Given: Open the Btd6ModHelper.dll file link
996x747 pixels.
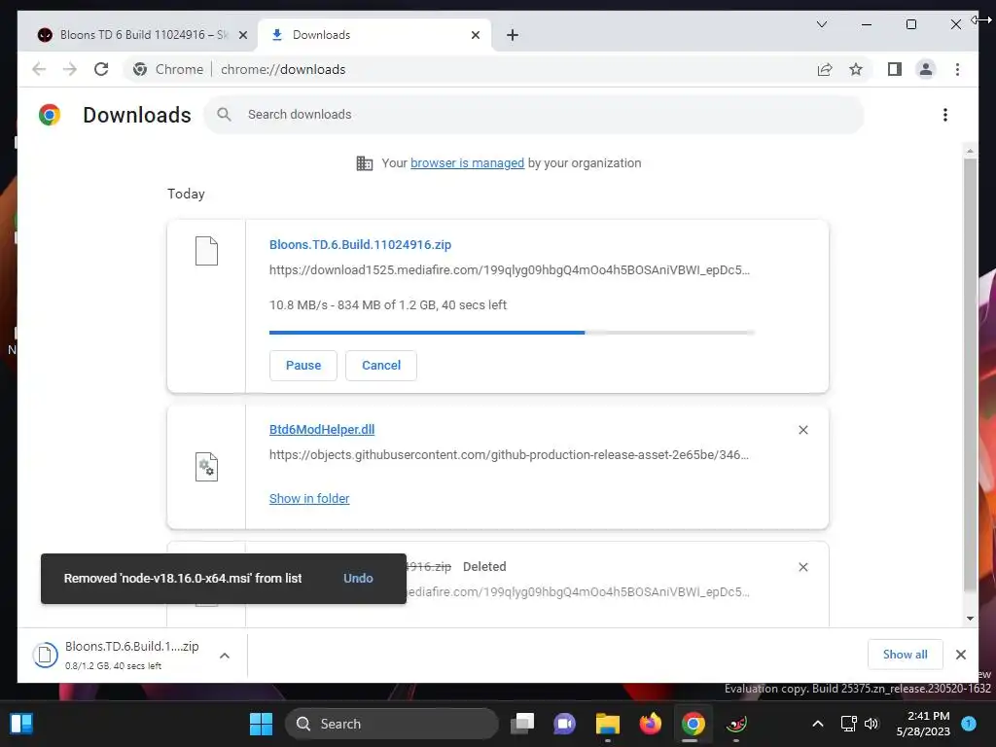Looking at the screenshot, I should coord(322,429).
